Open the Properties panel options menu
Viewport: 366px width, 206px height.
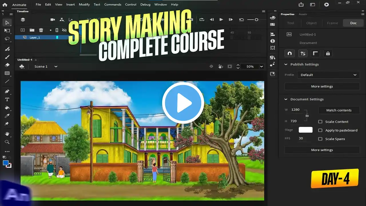click(363, 14)
